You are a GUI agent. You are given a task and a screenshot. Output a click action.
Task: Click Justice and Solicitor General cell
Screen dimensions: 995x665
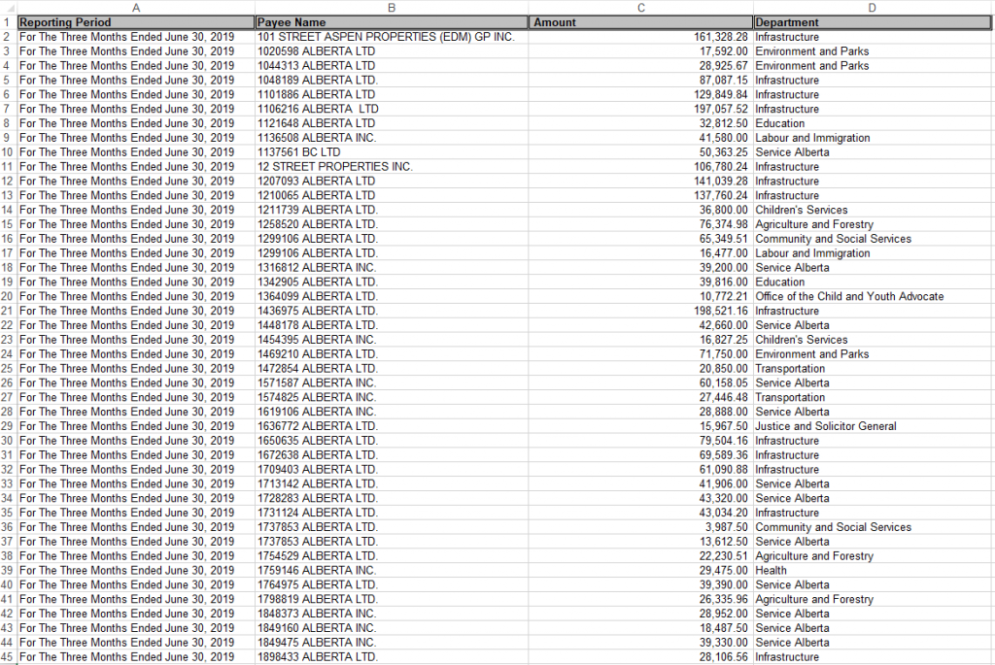[x=872, y=426]
